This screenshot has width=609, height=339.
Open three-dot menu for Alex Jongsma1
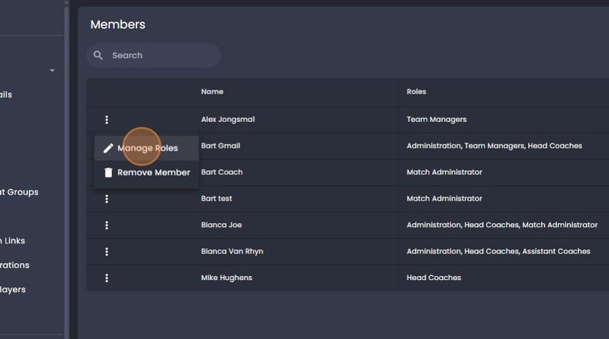click(x=107, y=120)
